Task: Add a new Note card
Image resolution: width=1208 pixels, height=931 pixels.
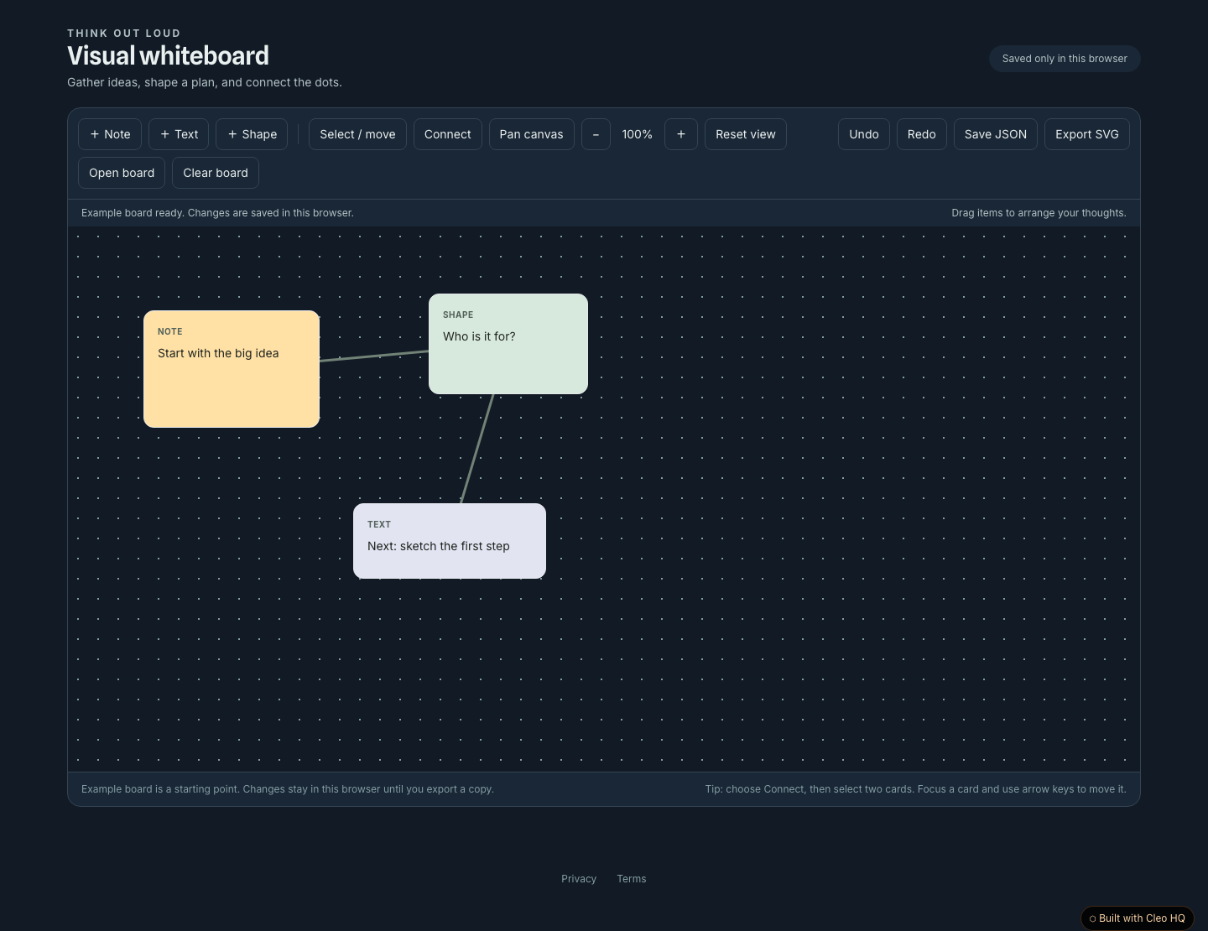Action: (x=110, y=134)
